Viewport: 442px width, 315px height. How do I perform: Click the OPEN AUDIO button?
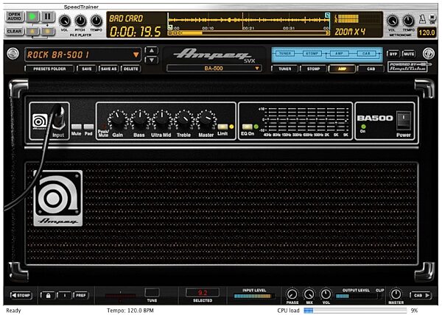15,17
